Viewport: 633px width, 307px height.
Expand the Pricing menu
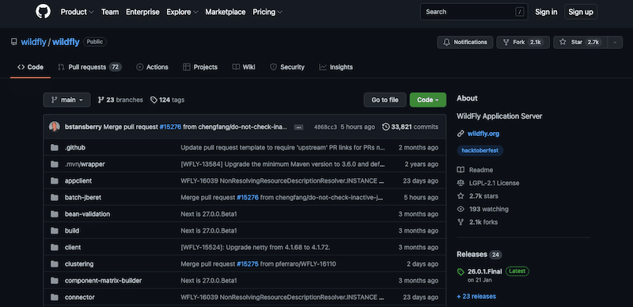point(267,12)
